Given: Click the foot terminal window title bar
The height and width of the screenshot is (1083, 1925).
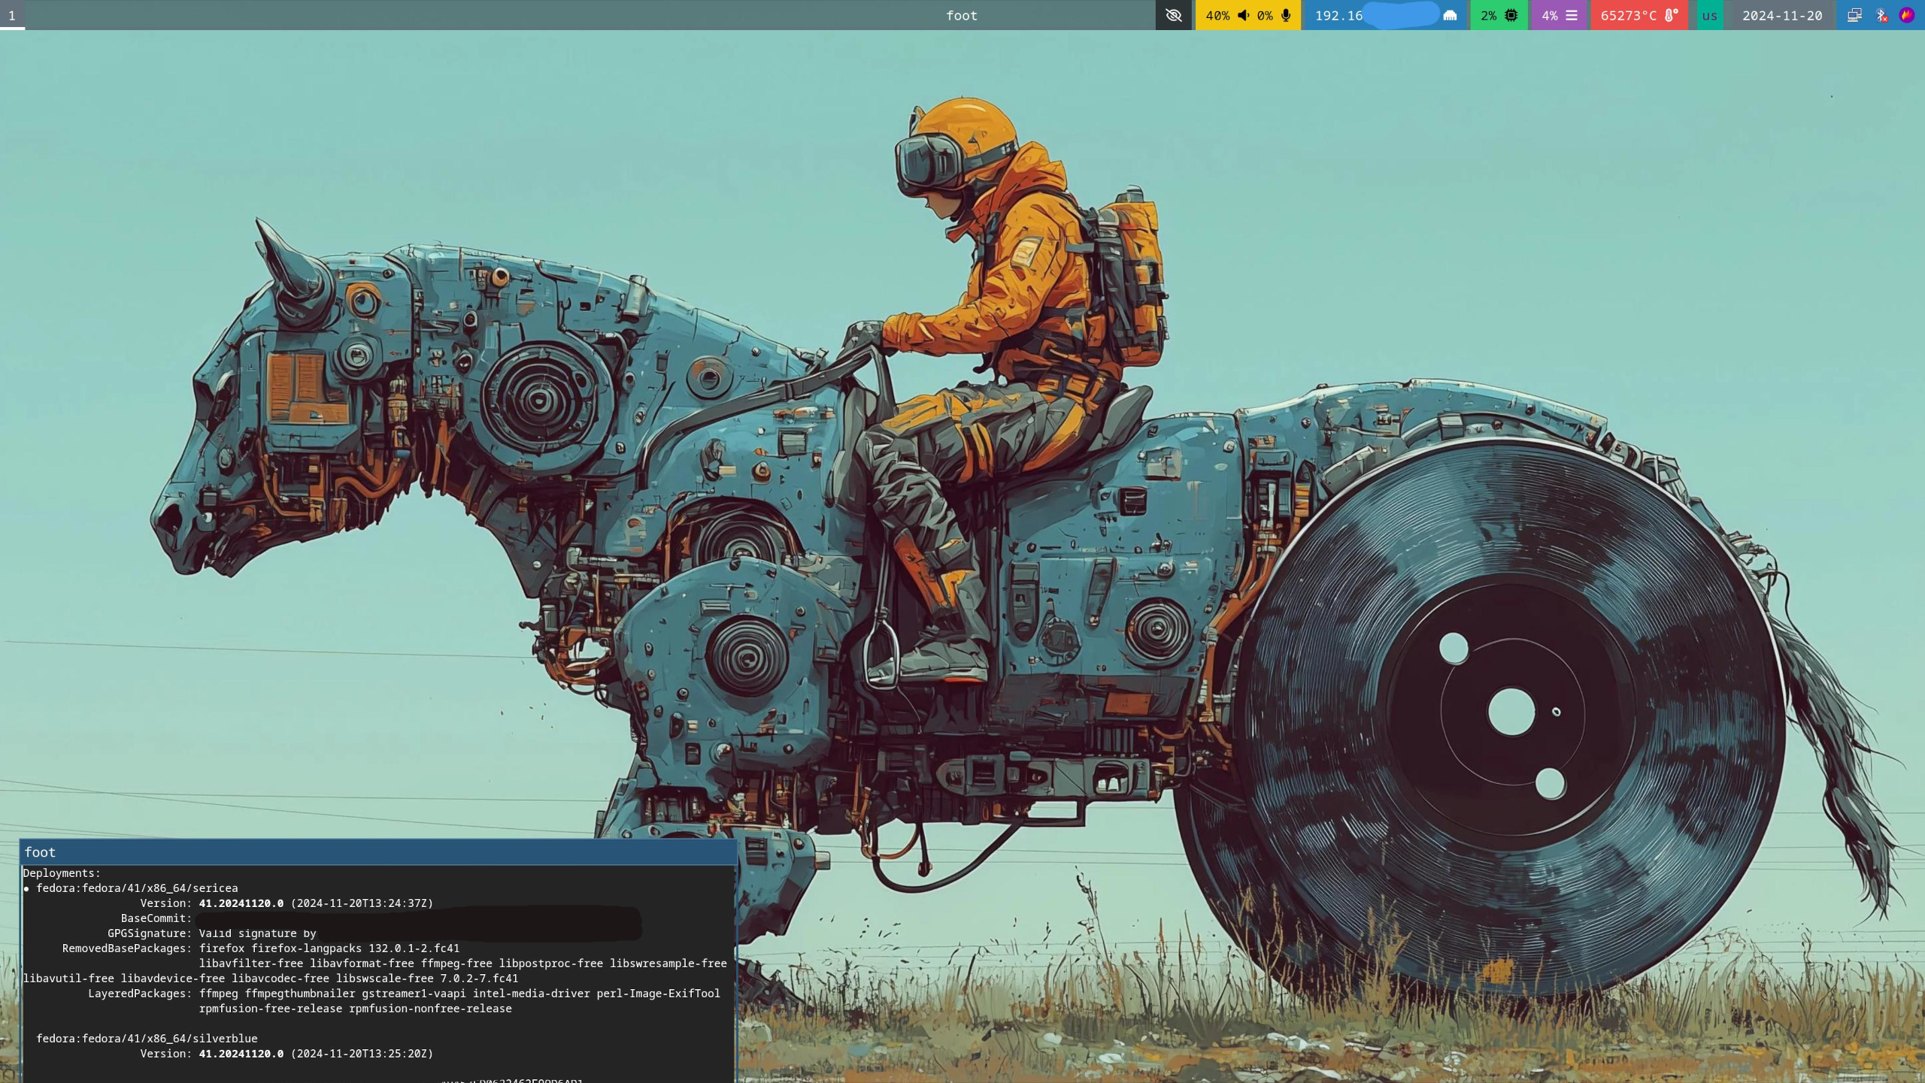Looking at the screenshot, I should click(378, 852).
